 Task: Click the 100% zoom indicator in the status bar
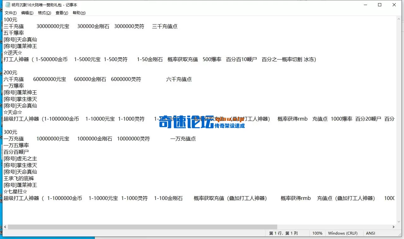[317, 233]
